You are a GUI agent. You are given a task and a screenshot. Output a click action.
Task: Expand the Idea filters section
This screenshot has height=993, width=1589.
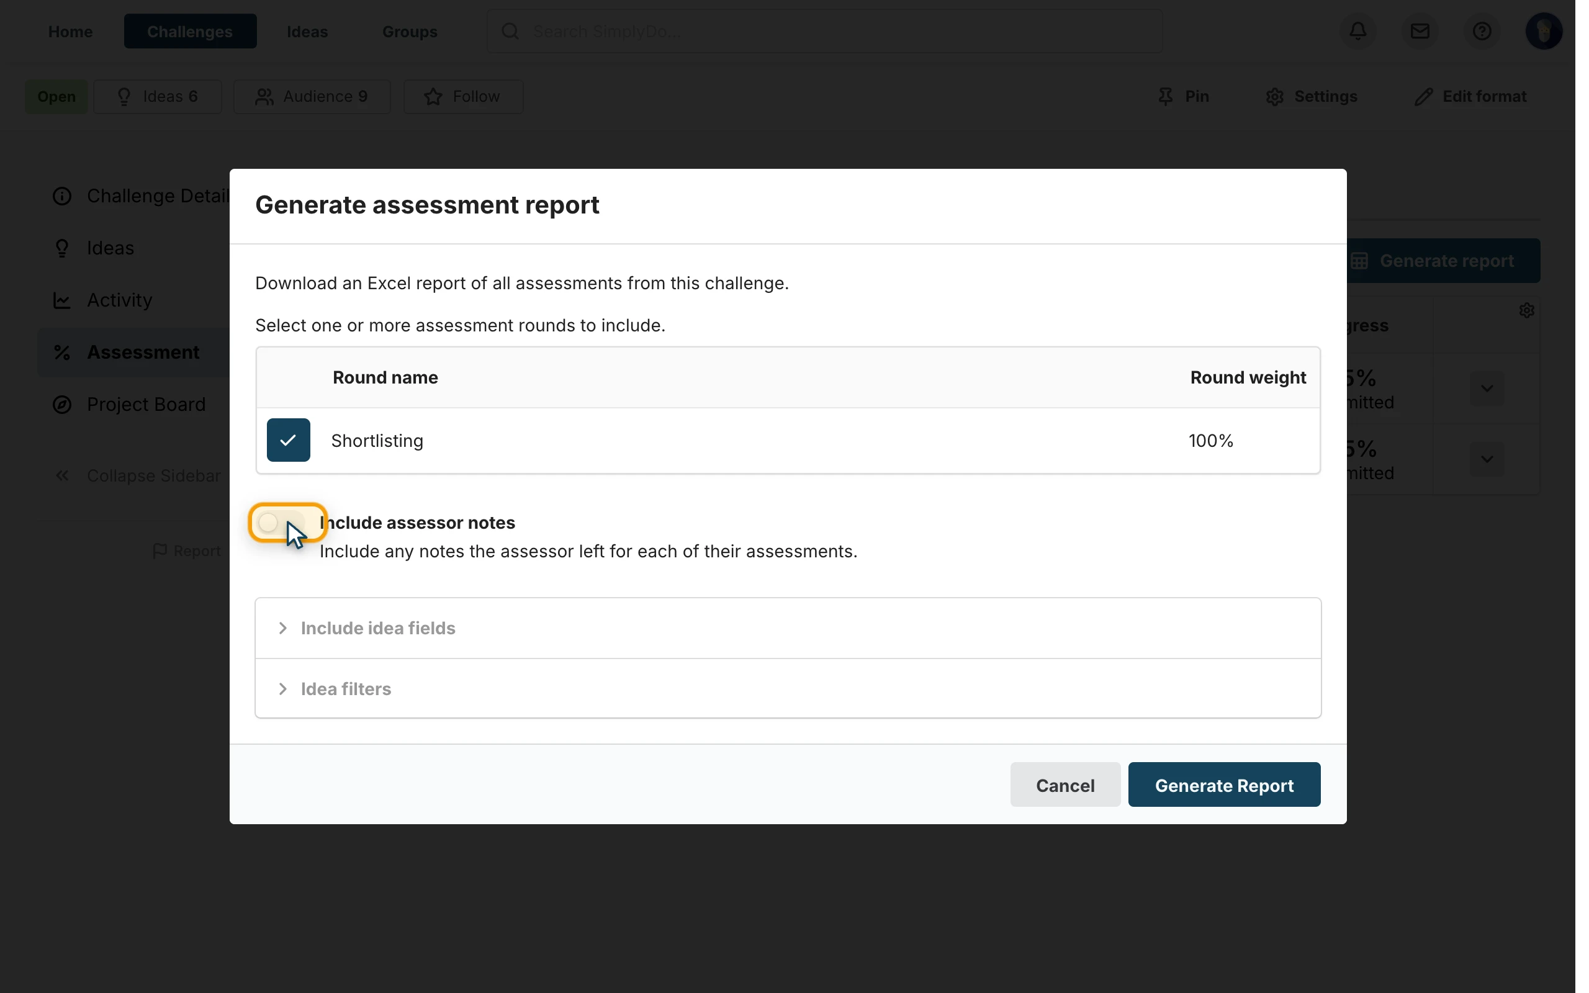point(788,688)
